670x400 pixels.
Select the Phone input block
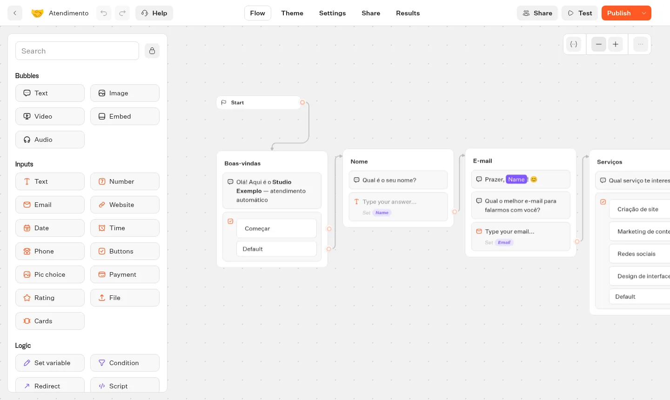tap(50, 251)
